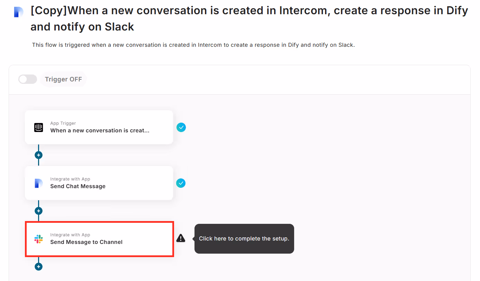
Task: Open the 'When a new conversation is creat...' step
Action: [x=99, y=127]
